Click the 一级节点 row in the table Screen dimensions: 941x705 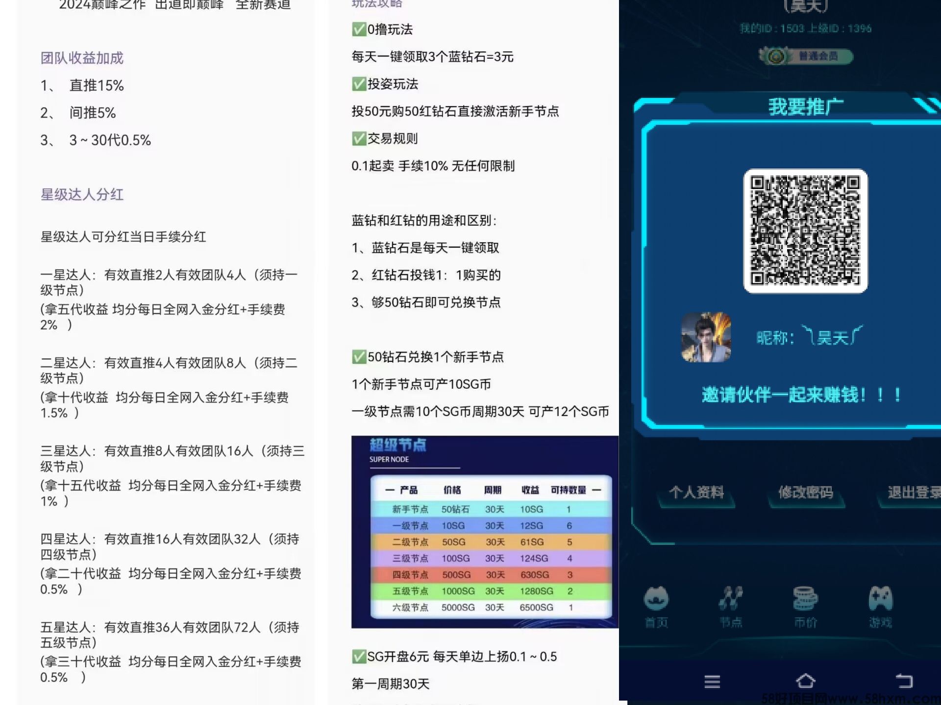(492, 526)
